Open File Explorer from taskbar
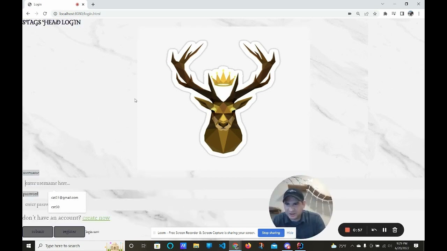This screenshot has width=447, height=251. pyautogui.click(x=196, y=246)
